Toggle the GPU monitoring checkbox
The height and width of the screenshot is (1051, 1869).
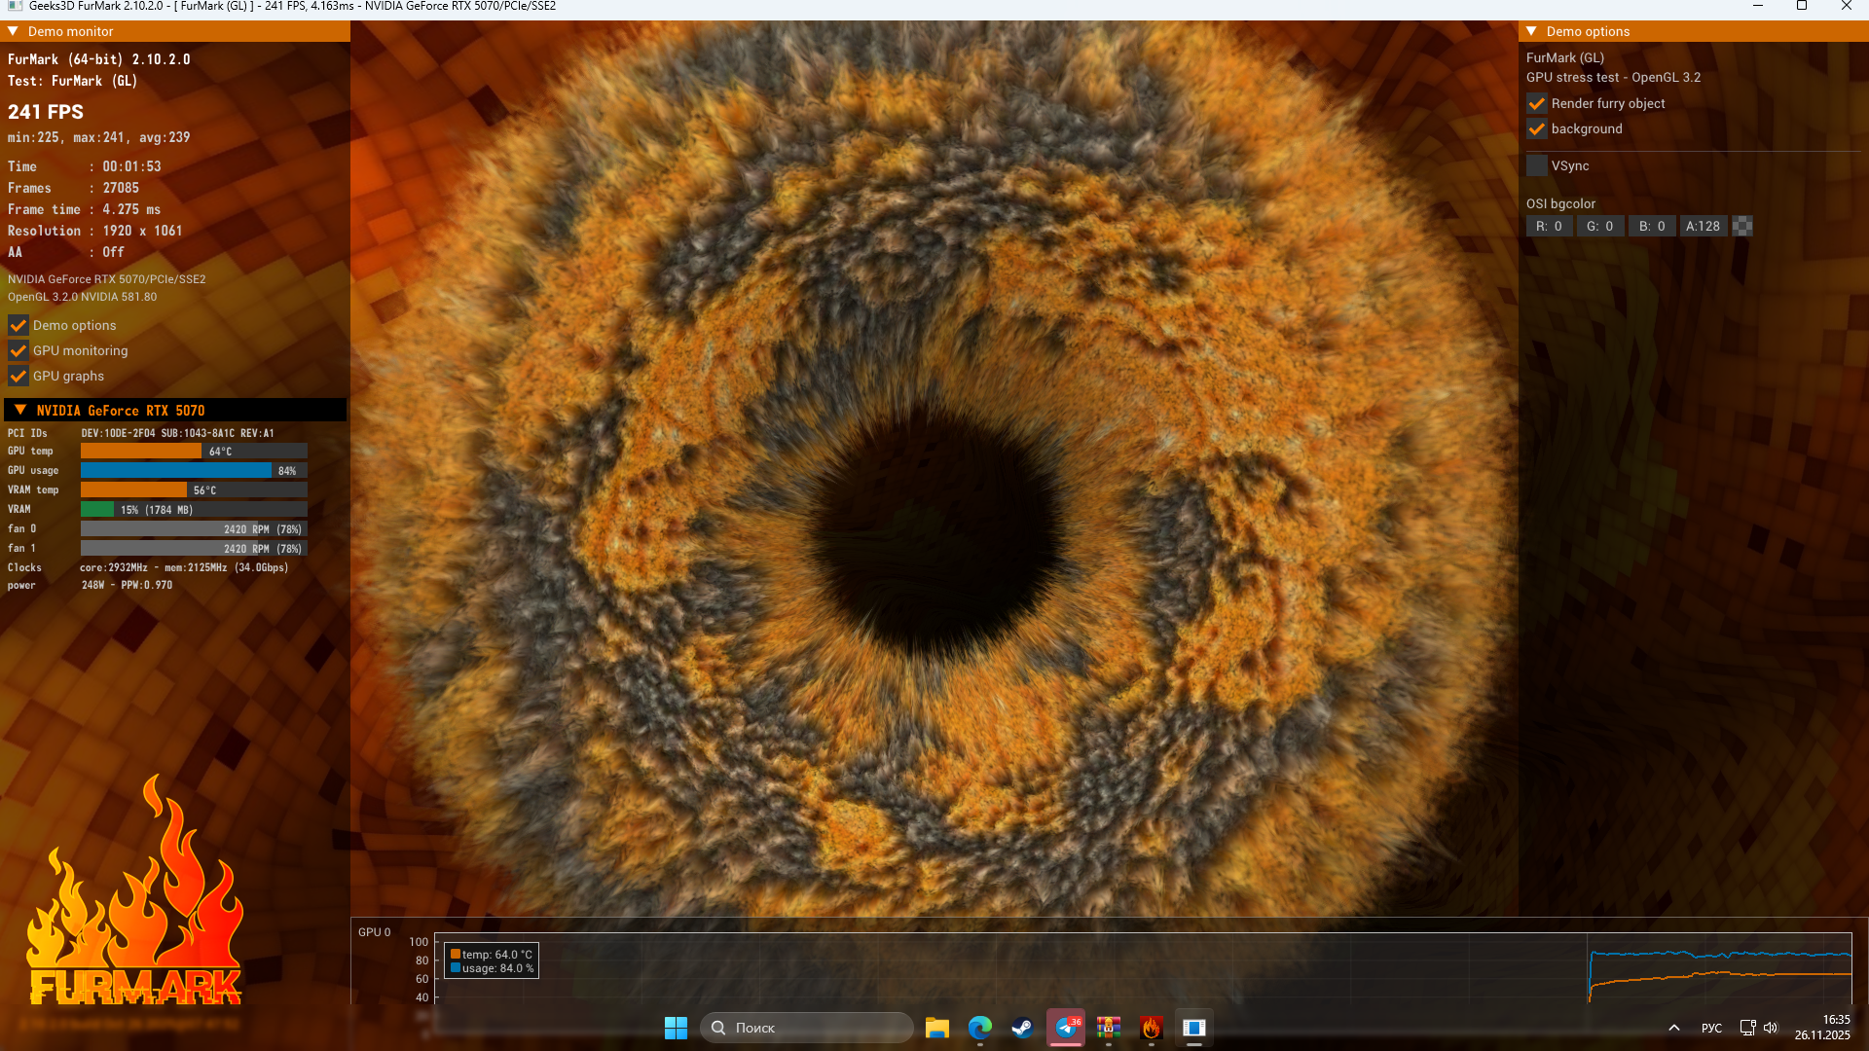coord(18,350)
